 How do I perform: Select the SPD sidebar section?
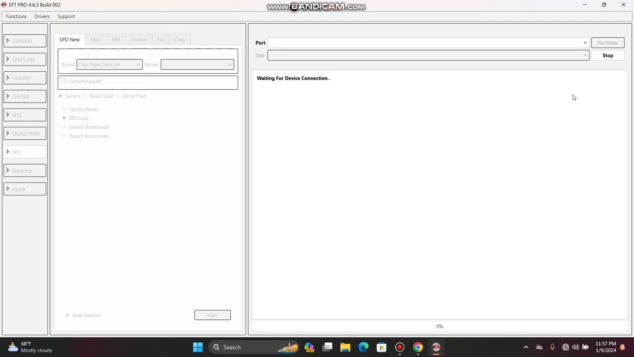point(25,152)
